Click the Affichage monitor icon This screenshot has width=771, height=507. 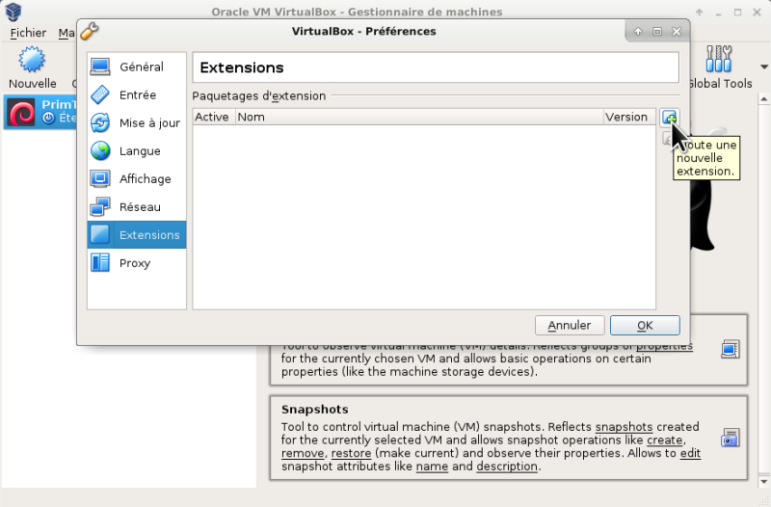coord(100,179)
